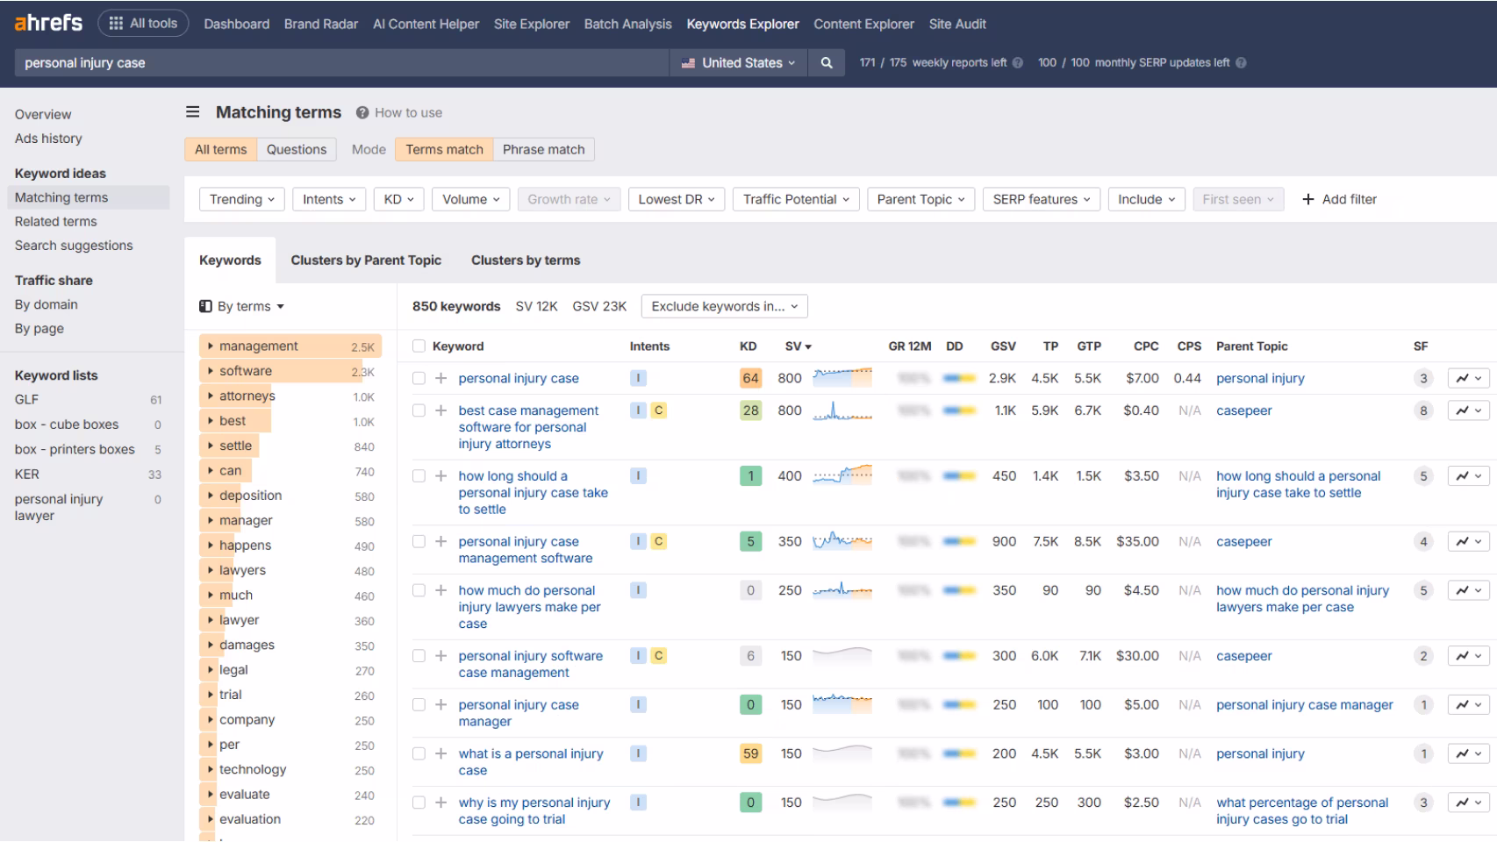Expand the management term group

tap(211, 346)
